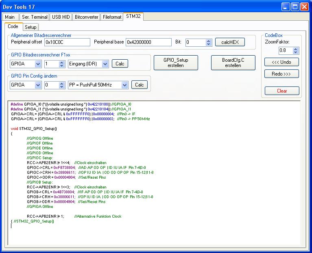Open the Bitconverter tab
This screenshot has height=253, width=312.
[x=87, y=17]
